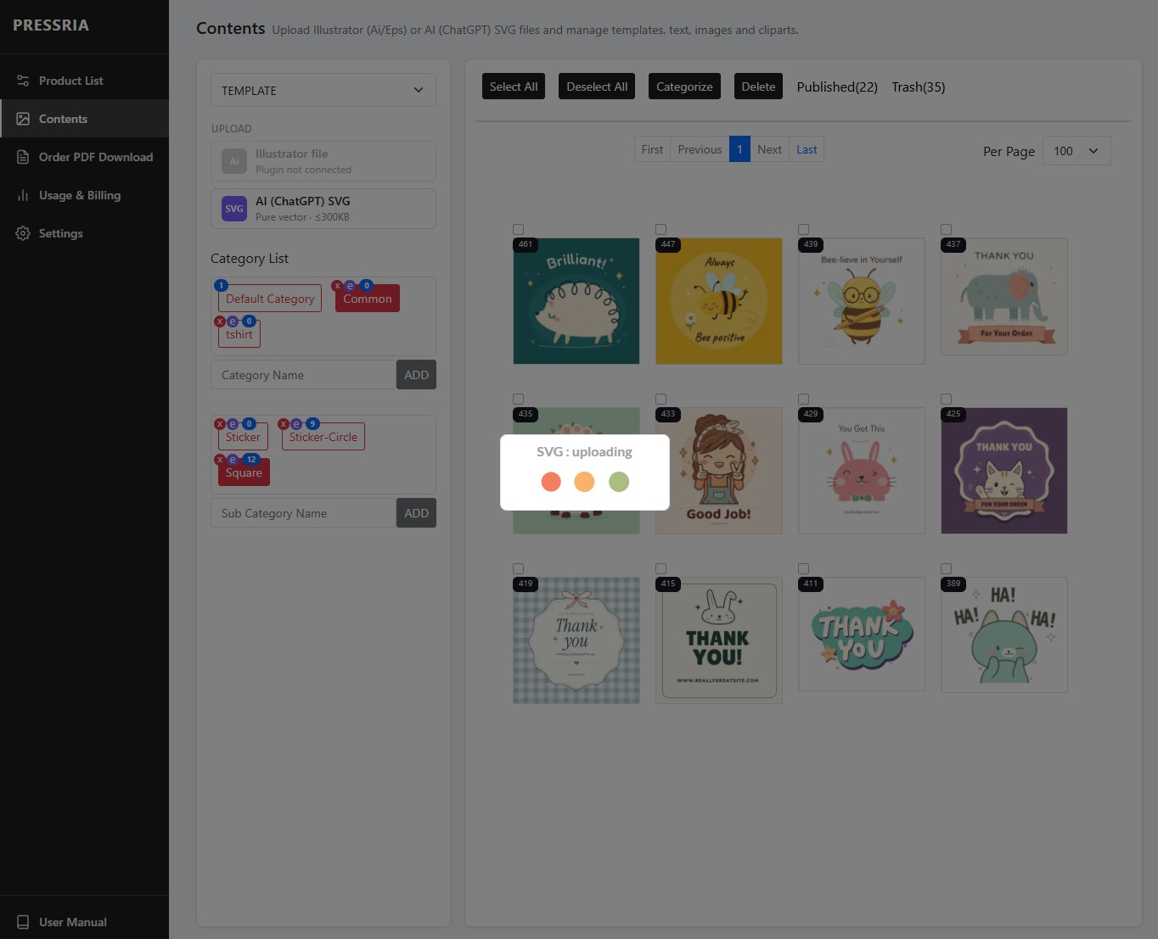Check the box for template 425
Viewport: 1158px width, 939px height.
947,400
